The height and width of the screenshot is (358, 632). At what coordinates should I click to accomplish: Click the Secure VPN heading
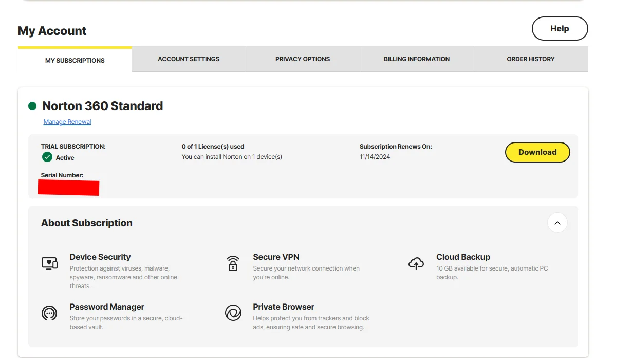[x=276, y=257]
